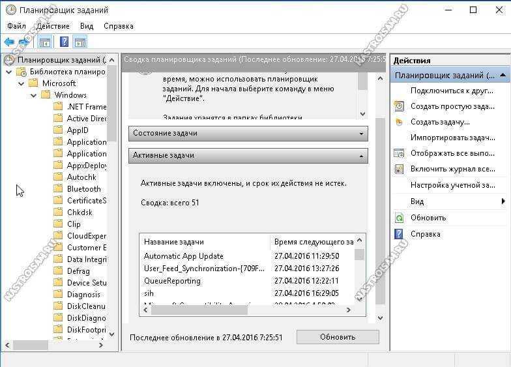Click 'Создать простую задачу' action text

click(452, 106)
